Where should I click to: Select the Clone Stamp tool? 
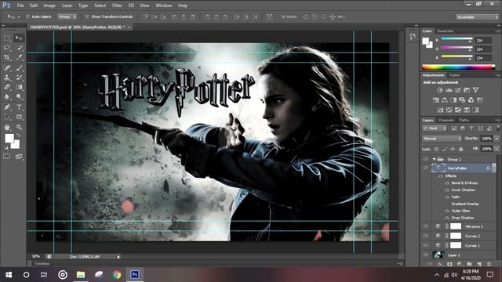click(7, 77)
